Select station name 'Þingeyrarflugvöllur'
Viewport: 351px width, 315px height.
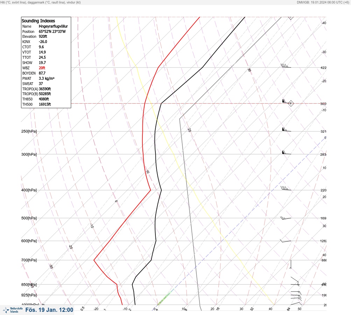click(x=53, y=26)
